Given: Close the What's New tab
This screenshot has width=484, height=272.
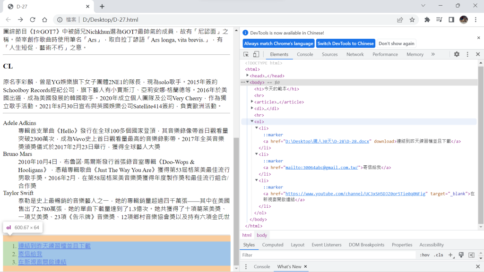Looking at the screenshot, I should tap(305, 266).
